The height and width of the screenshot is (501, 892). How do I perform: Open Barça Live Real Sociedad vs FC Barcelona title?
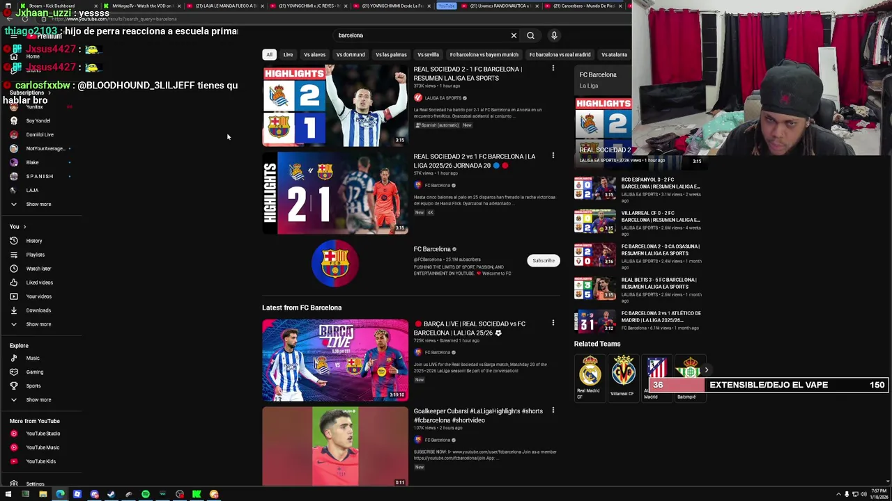point(470,328)
